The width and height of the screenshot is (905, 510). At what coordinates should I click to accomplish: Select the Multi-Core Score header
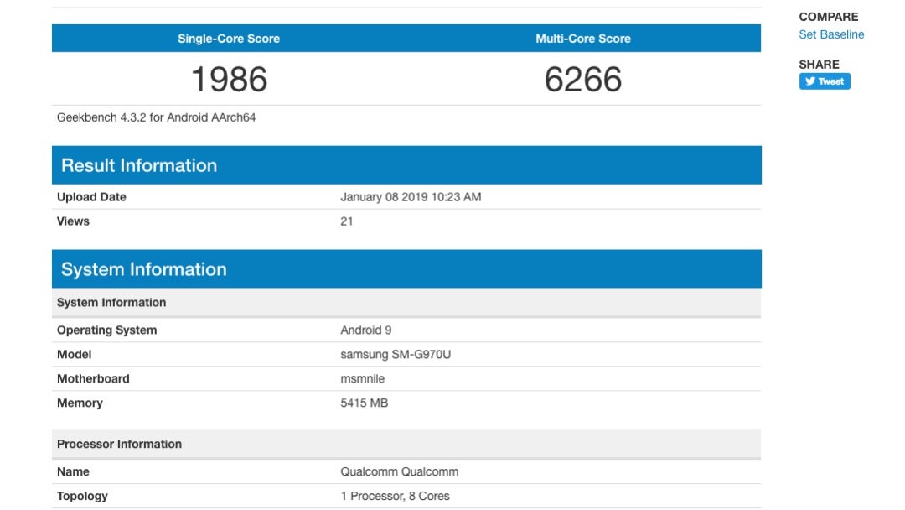click(583, 39)
